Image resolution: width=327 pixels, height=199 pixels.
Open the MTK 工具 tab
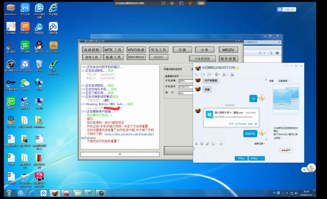pyautogui.click(x=113, y=50)
